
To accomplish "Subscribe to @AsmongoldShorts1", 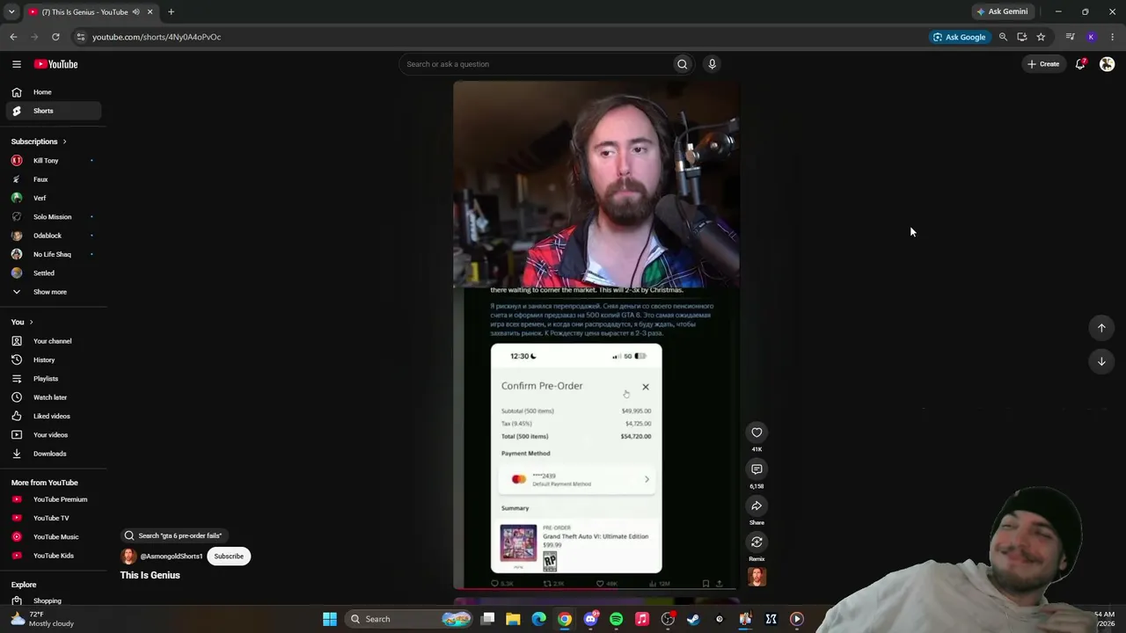I will 229,557.
